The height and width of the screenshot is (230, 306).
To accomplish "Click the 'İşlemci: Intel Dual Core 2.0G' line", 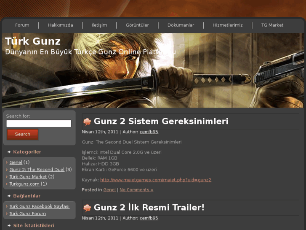I will point(122,152).
